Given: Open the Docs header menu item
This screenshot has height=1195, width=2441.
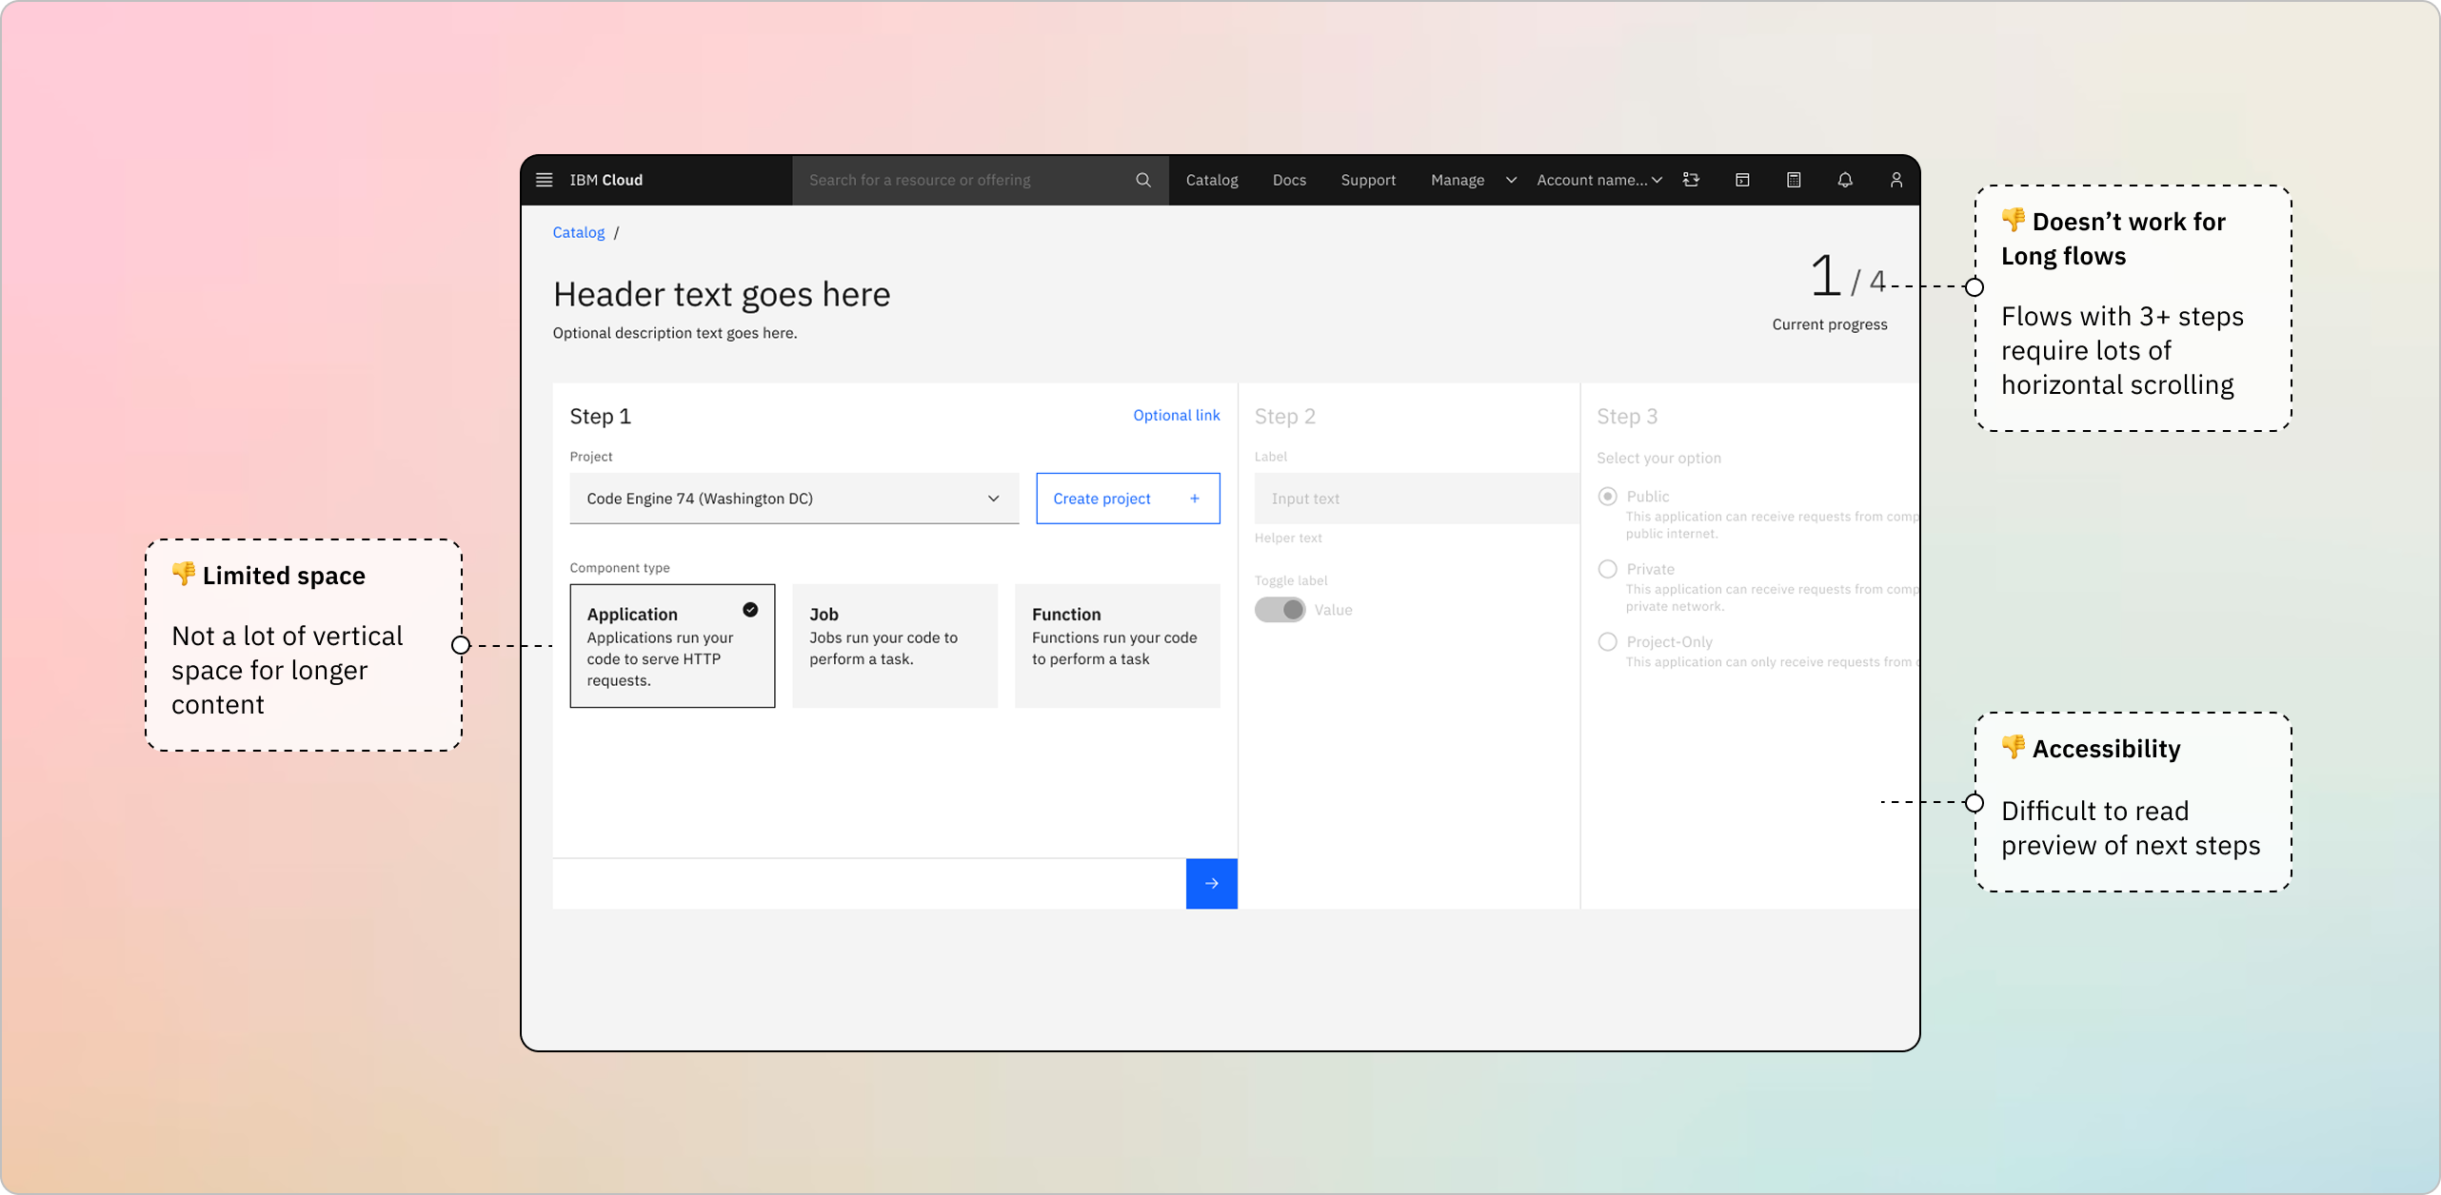Looking at the screenshot, I should click(1289, 180).
